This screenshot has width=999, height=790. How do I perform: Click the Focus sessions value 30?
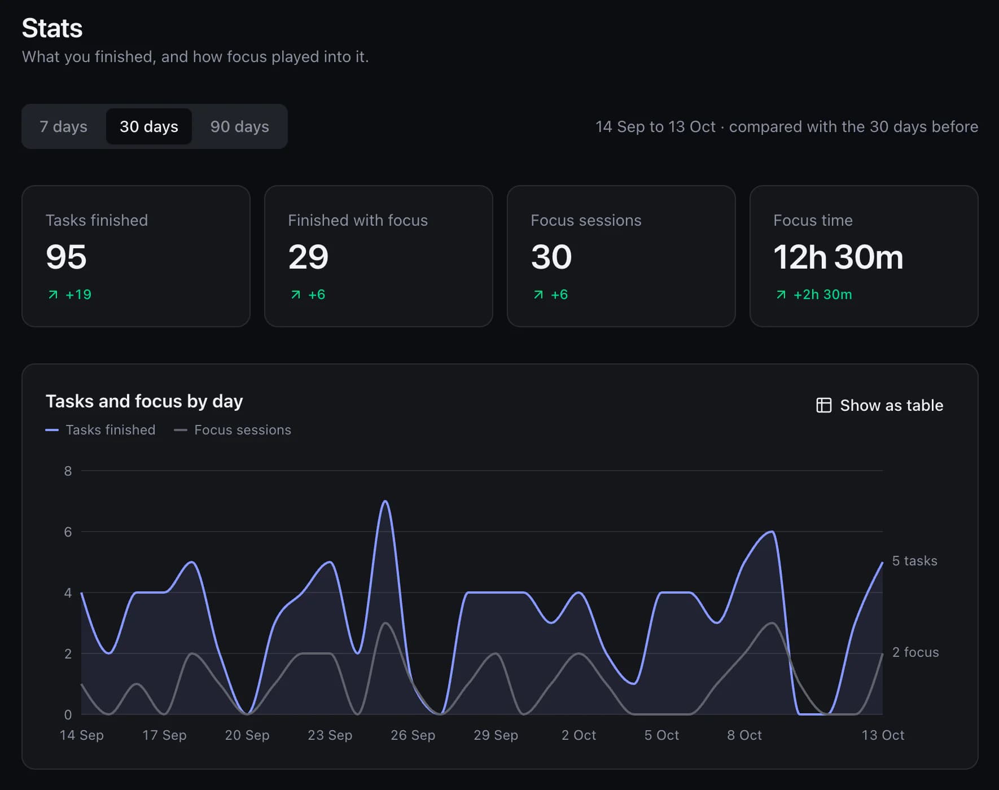[x=551, y=257]
